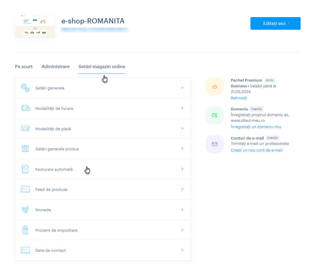Screen dimensions: 316x265
Task: Select the Setări magazin online tab
Action: (102, 67)
